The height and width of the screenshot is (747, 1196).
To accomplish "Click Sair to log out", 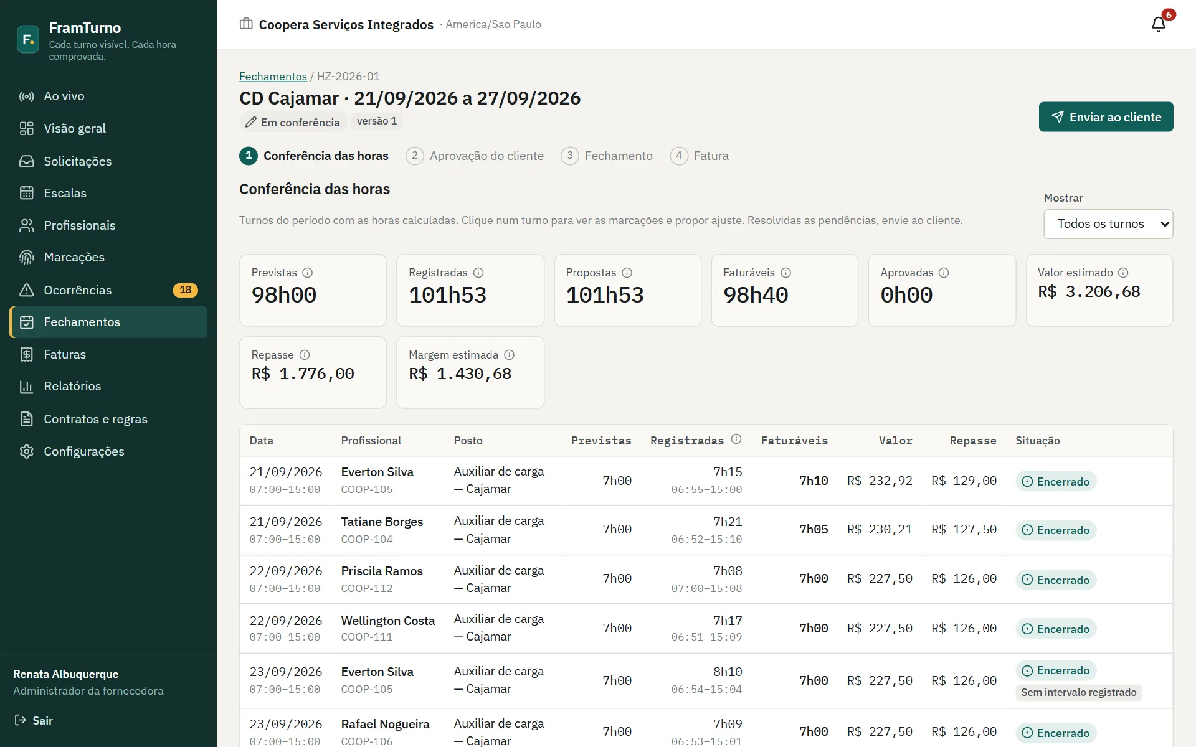I will click(x=34, y=720).
